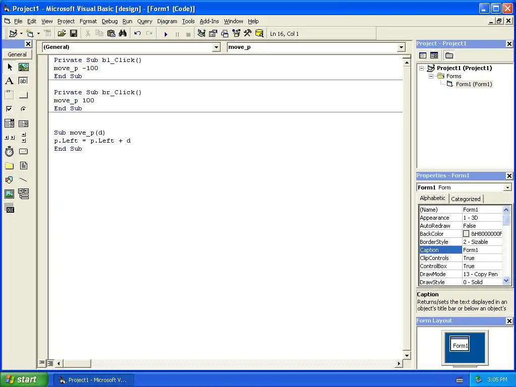
Task: Click the Open Project toolbar icon
Action: tap(61, 34)
